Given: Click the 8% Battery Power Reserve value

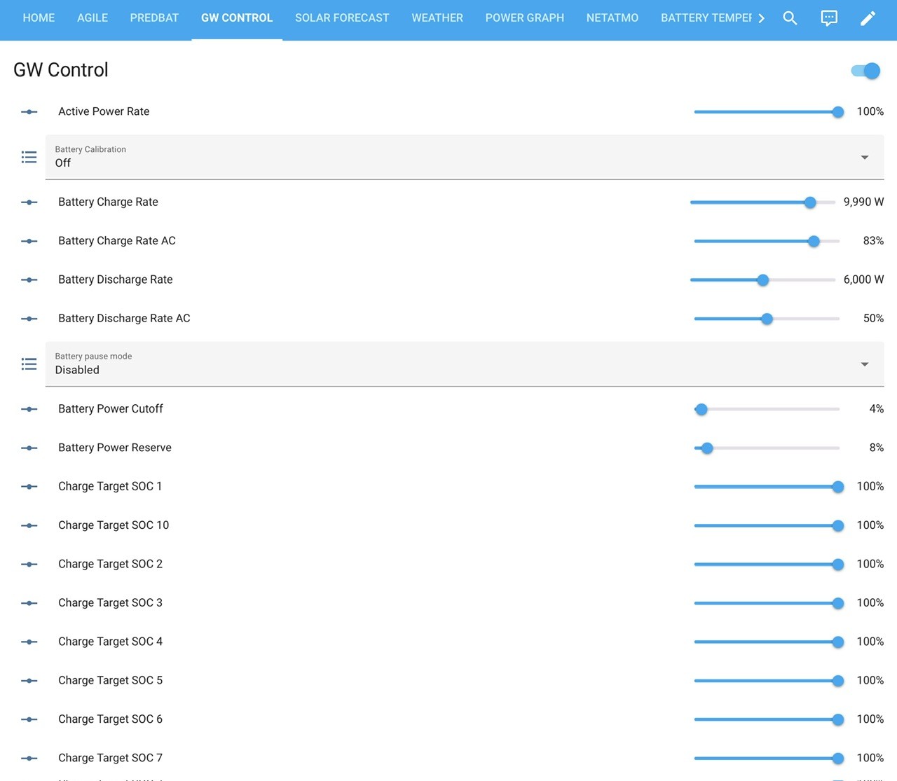Looking at the screenshot, I should pyautogui.click(x=877, y=448).
